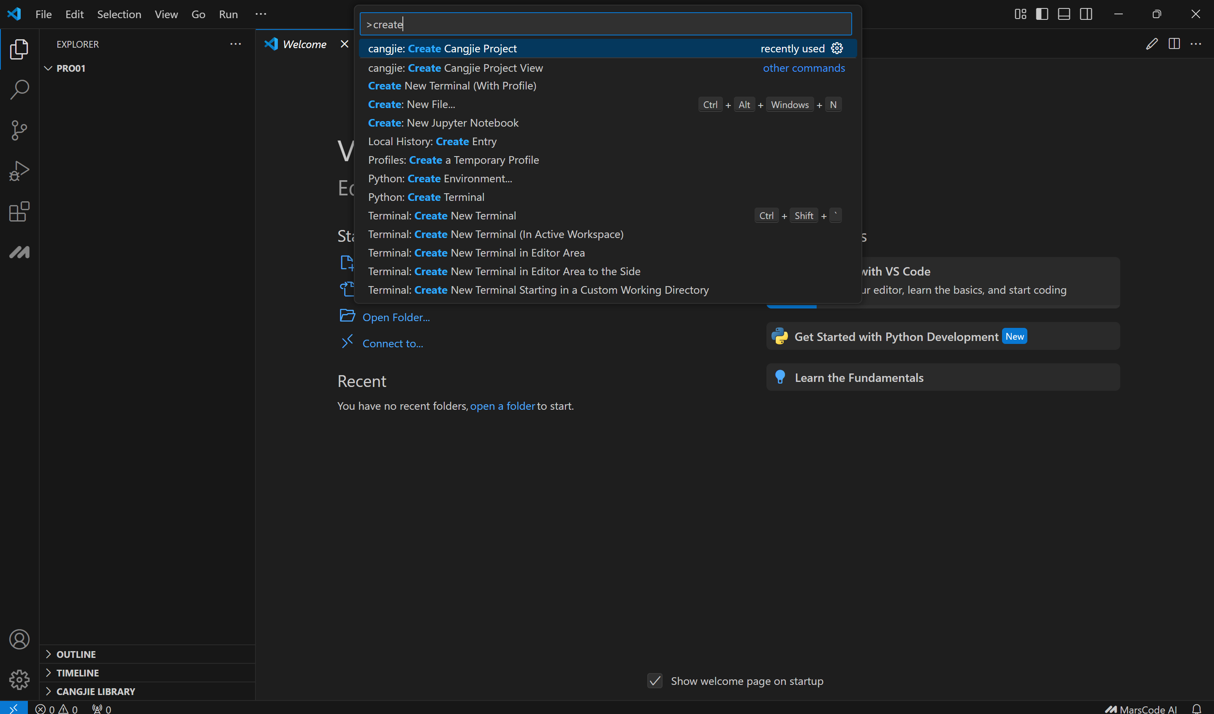1214x714 pixels.
Task: Open the Extensions view
Action: [x=19, y=211]
